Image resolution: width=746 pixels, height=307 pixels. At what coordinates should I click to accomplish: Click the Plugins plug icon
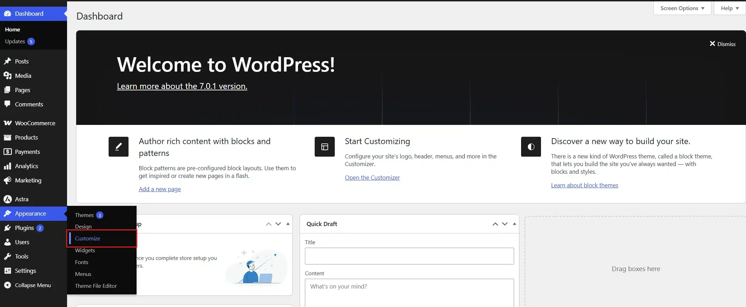coord(8,228)
